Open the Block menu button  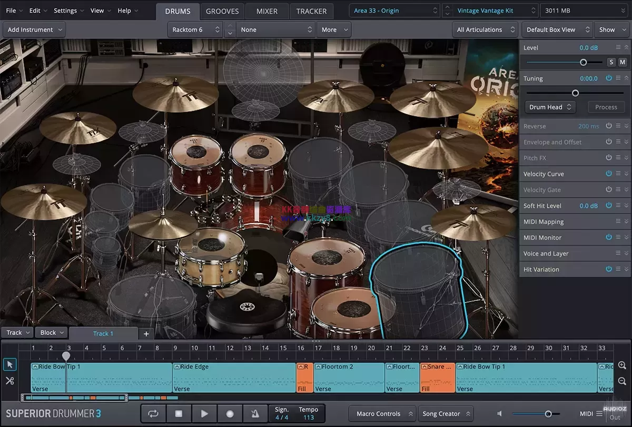tap(52, 332)
